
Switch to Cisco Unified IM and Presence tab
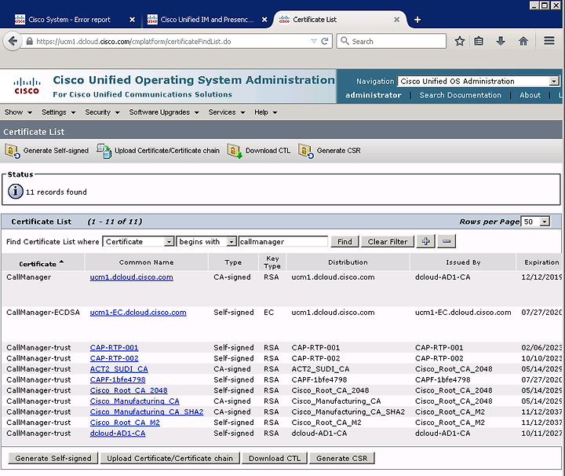(x=207, y=20)
